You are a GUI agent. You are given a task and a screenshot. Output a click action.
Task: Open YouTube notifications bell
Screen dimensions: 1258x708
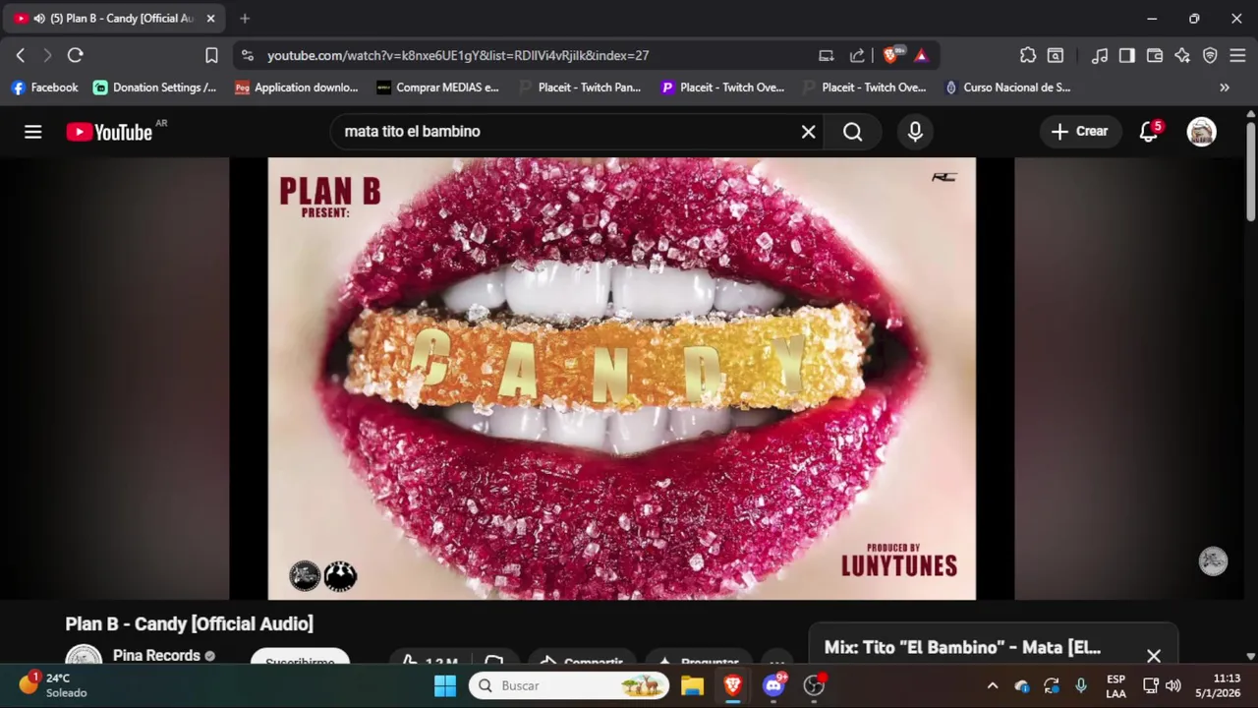(x=1148, y=132)
